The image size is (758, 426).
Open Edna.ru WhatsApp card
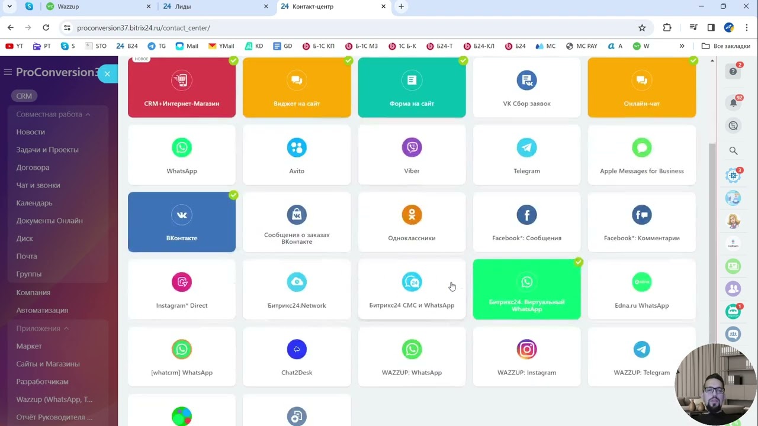click(x=642, y=289)
